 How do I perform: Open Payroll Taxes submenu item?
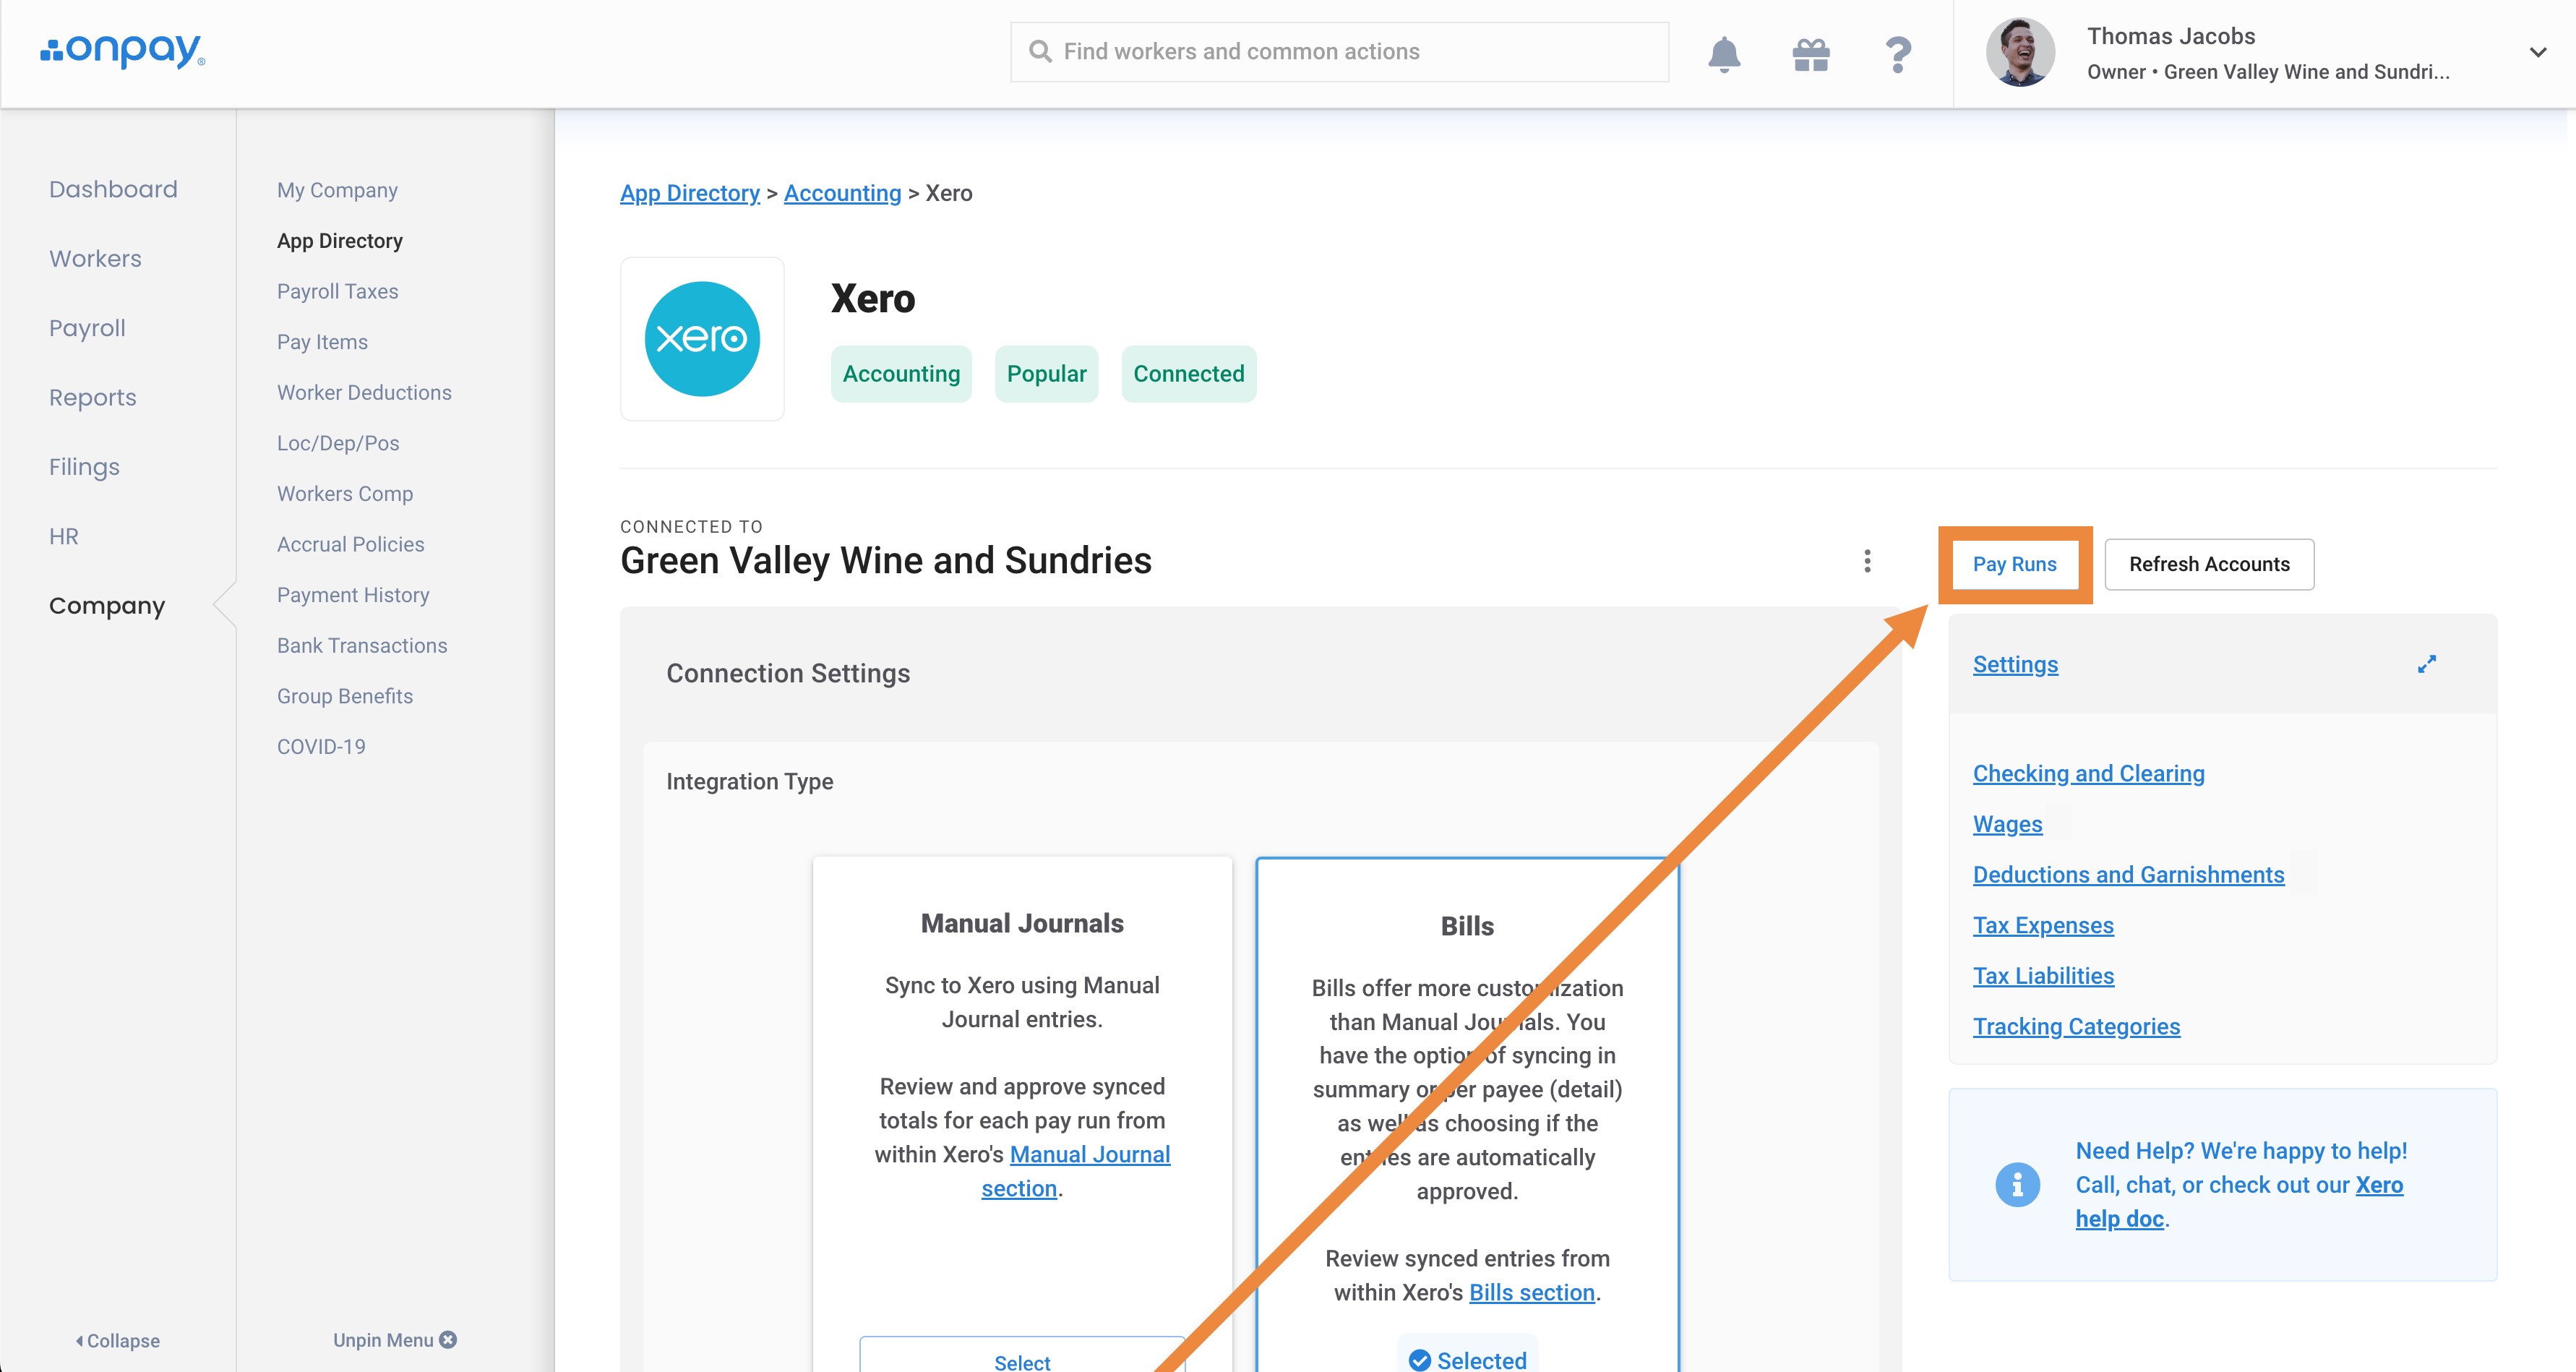337,291
